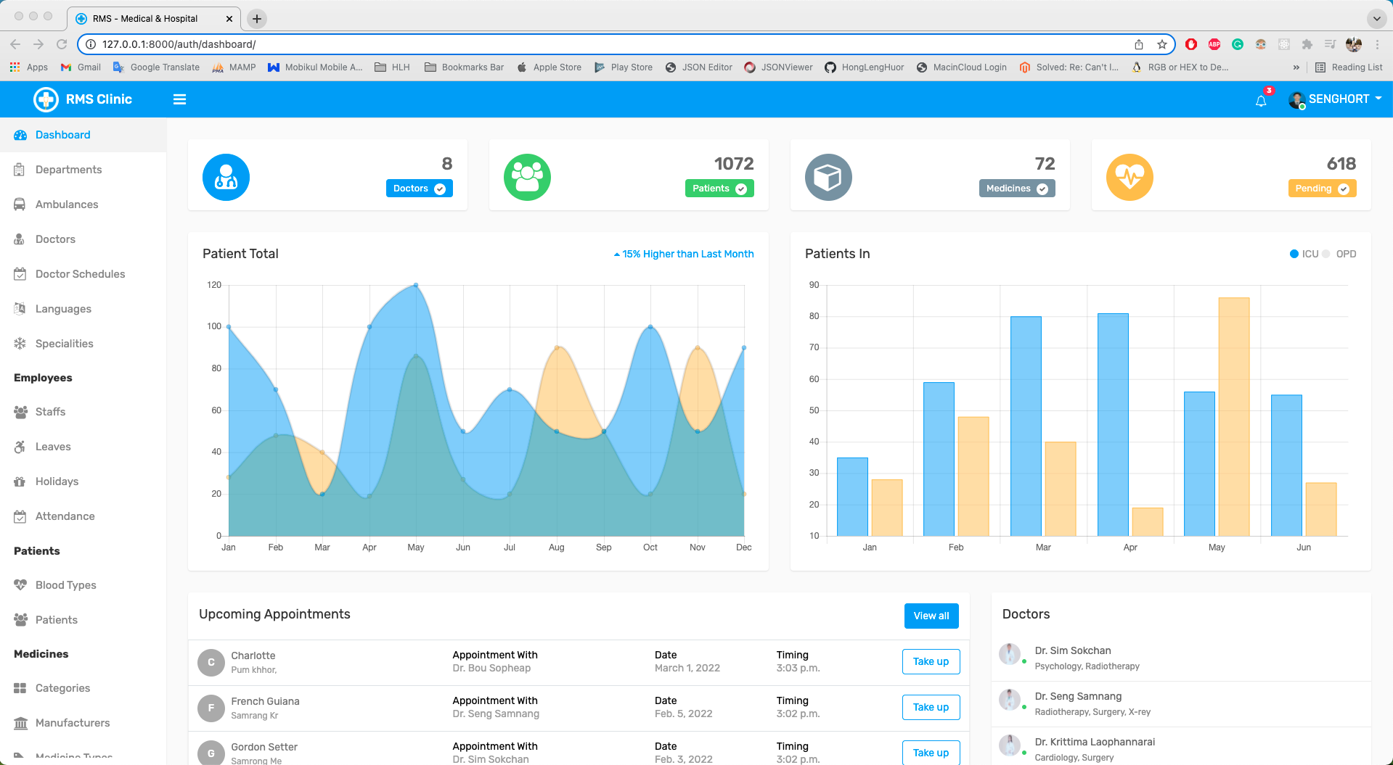
Task: Open the Departments section
Action: click(x=68, y=169)
